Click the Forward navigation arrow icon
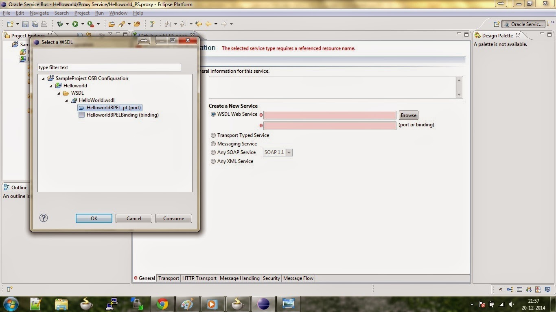The width and height of the screenshot is (556, 312). click(223, 24)
